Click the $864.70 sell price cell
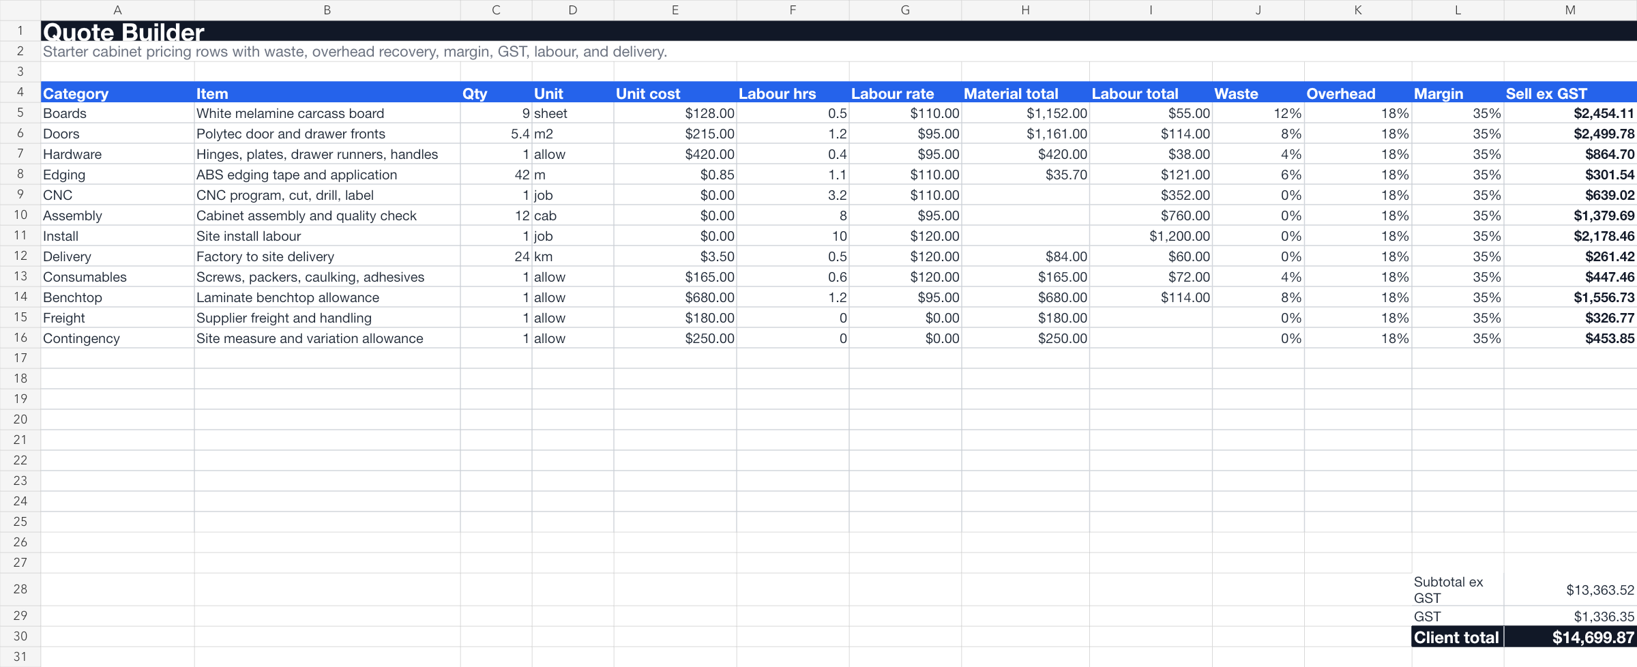The image size is (1637, 667). [1570, 154]
